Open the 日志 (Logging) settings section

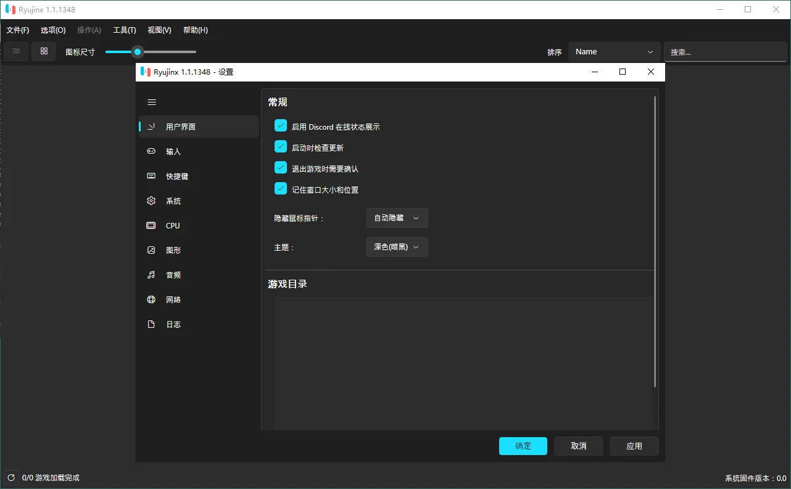click(x=173, y=324)
